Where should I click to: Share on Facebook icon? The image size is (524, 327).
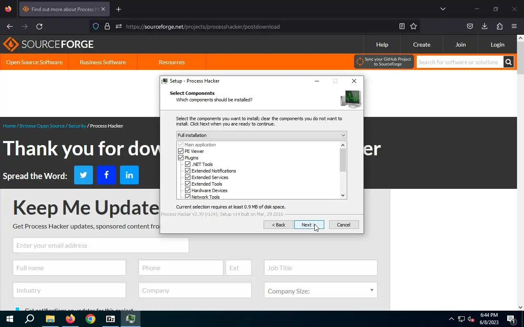coord(106,175)
